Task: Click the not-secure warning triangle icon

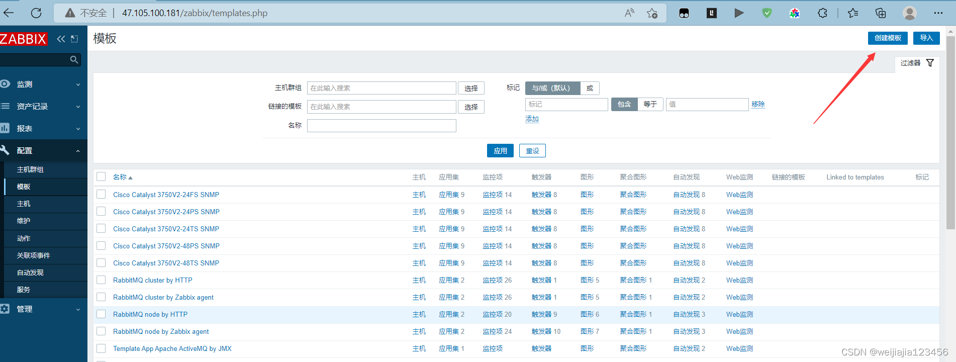Action: [x=70, y=13]
